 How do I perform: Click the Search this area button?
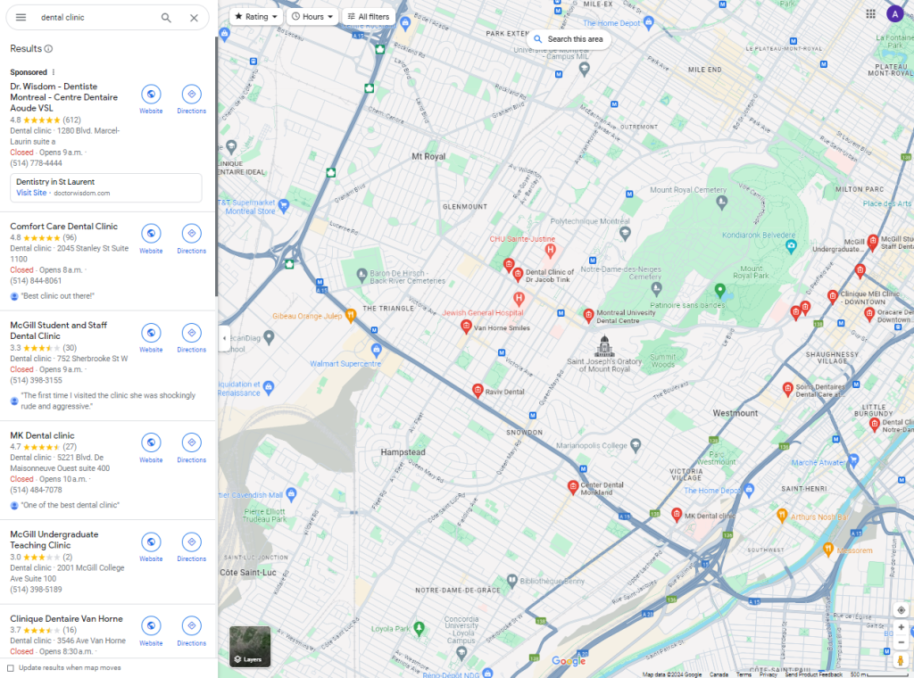(x=569, y=39)
